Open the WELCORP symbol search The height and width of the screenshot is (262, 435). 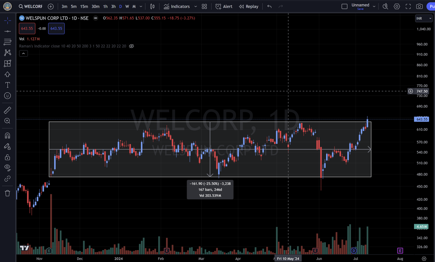(x=30, y=7)
